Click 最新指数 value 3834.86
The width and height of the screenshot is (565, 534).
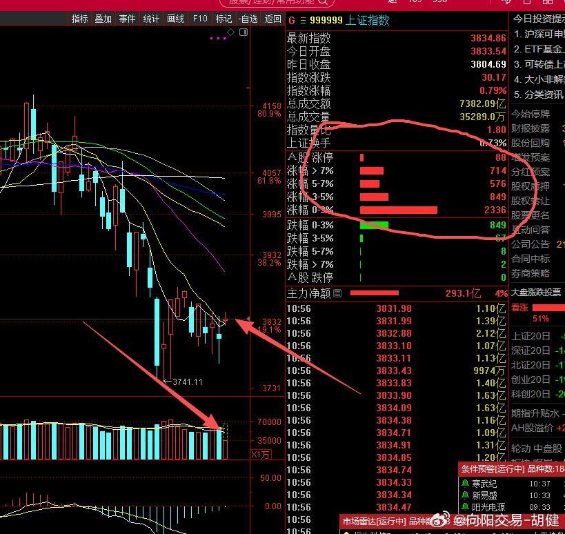point(488,38)
